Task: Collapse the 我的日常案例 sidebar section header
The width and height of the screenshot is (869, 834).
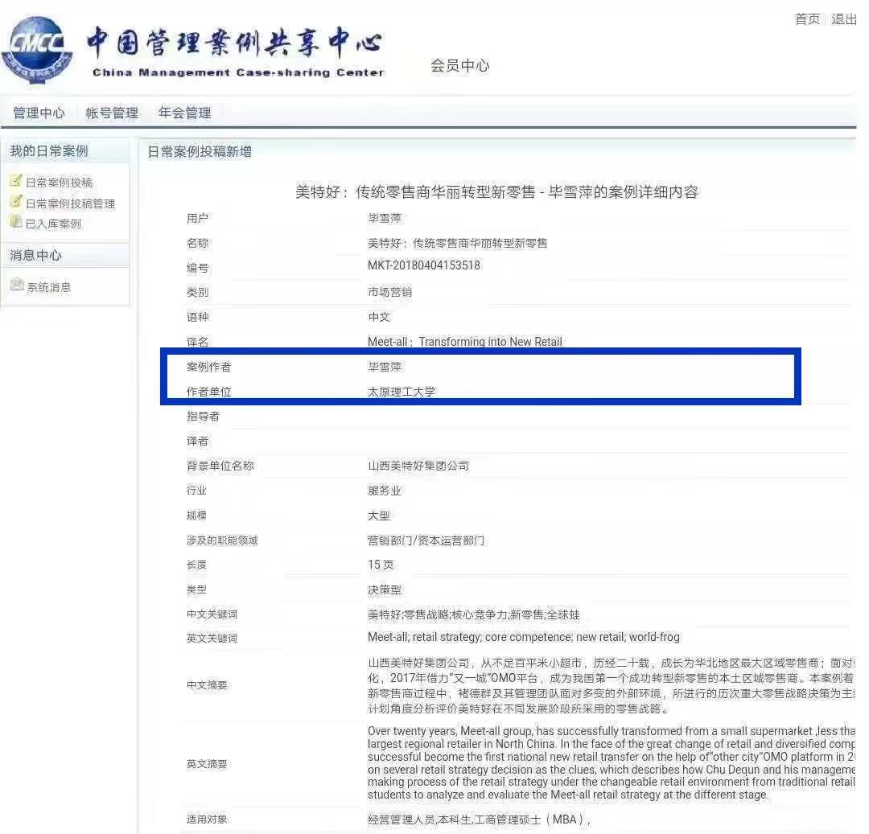Action: (x=48, y=151)
